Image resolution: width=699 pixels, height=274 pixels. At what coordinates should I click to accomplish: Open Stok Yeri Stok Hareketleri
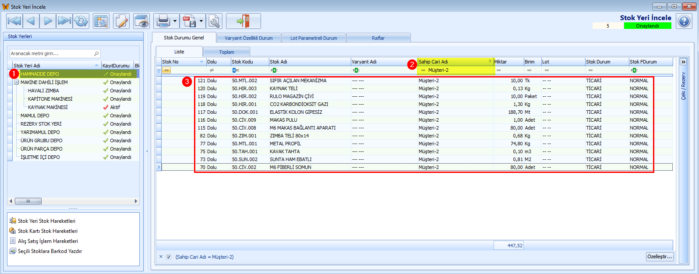tap(46, 221)
